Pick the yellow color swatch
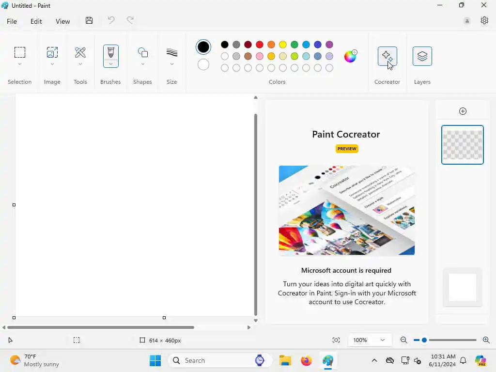Viewport: 496px width, 372px height. (x=283, y=45)
